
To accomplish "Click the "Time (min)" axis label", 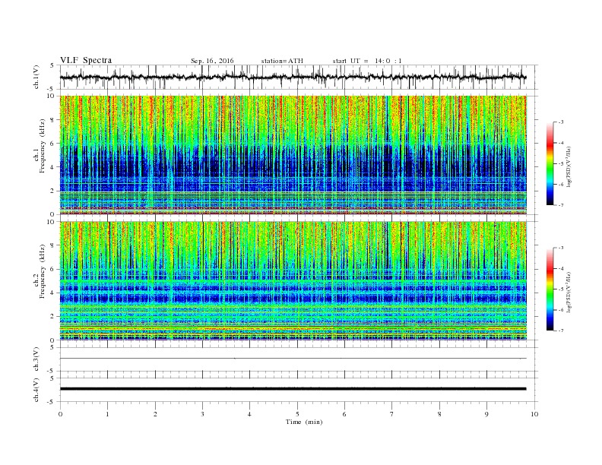I will click(x=304, y=422).
